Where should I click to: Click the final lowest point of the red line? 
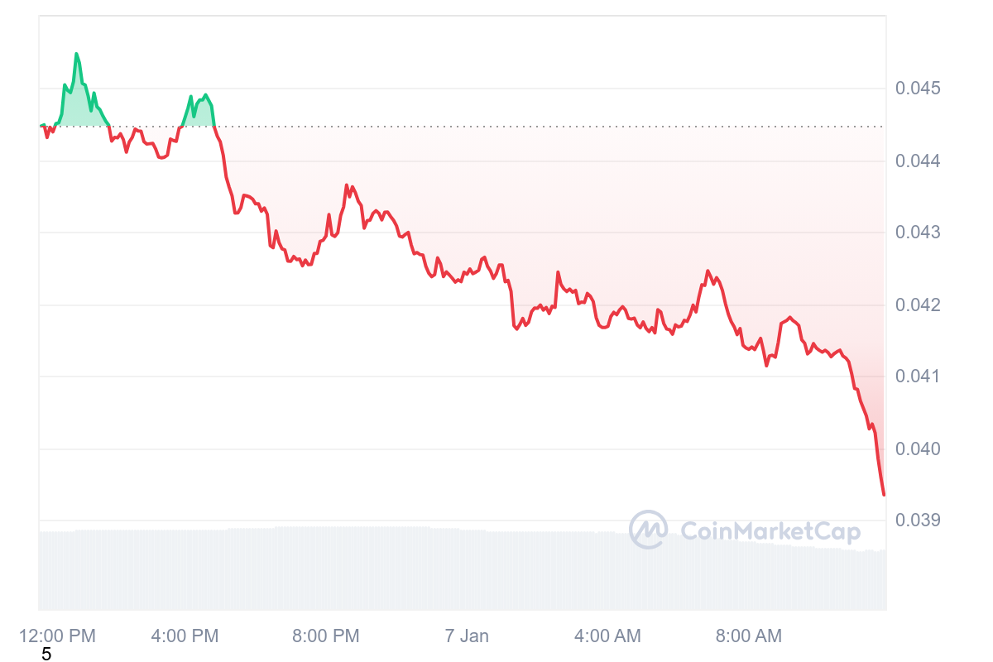pyautogui.click(x=884, y=494)
